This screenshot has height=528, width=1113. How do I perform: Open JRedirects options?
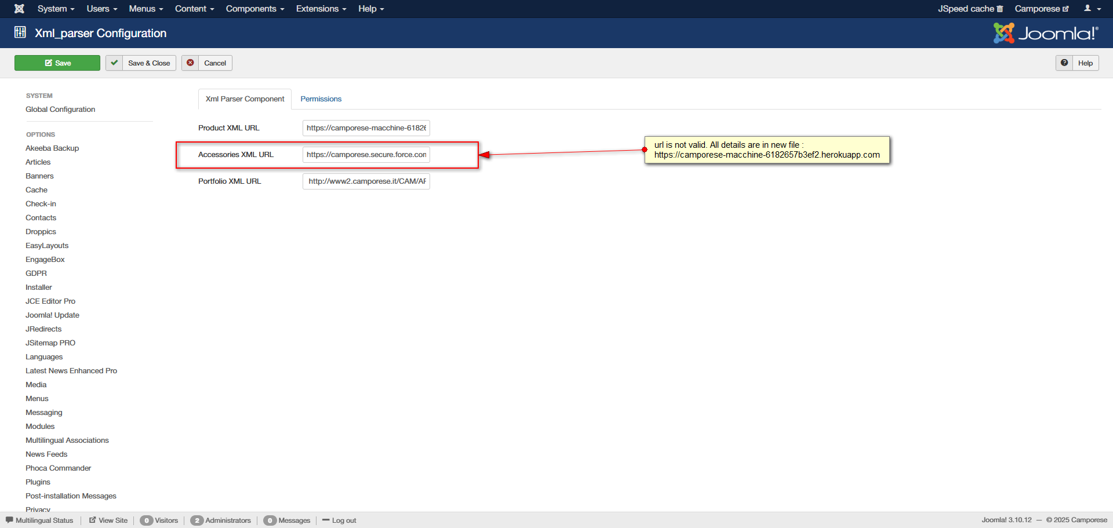click(x=43, y=329)
